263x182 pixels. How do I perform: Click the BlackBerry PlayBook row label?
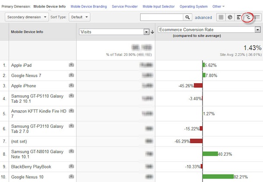click(31, 167)
